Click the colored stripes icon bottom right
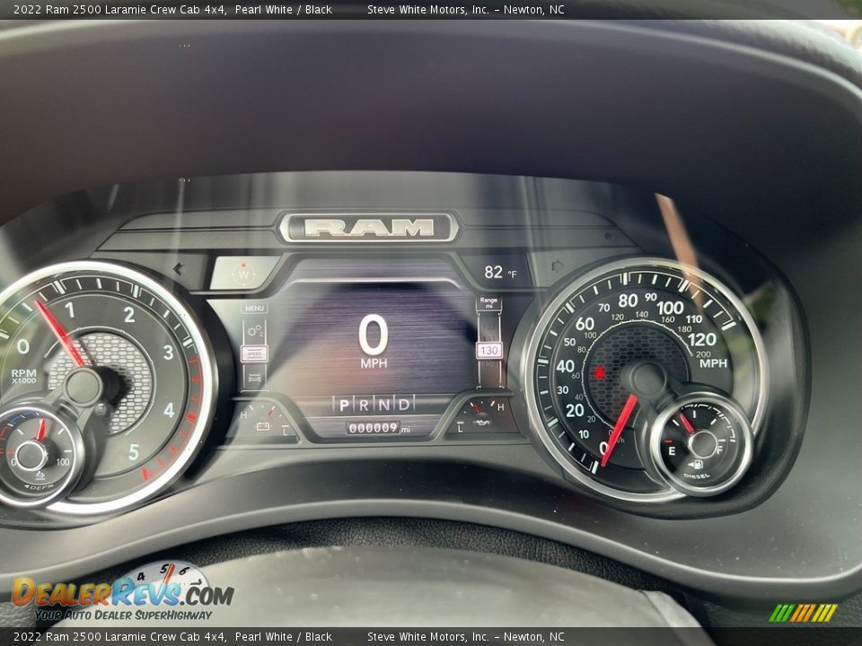This screenshot has height=646, width=862. click(803, 613)
